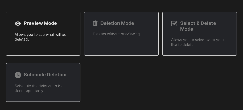This screenshot has height=110, width=243.
Task: Click 'Allows you to see what will be deleted' text
Action: pos(40,37)
